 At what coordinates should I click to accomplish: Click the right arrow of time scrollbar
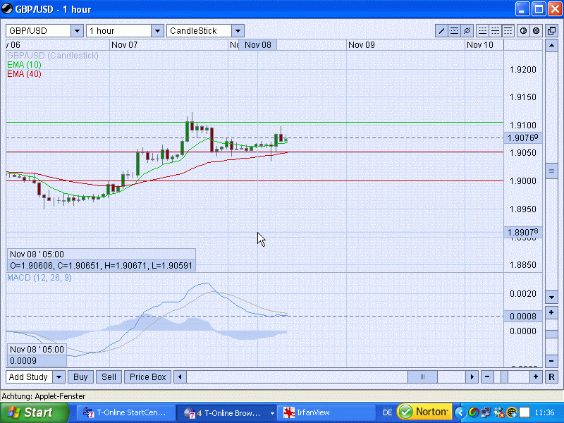coord(472,377)
